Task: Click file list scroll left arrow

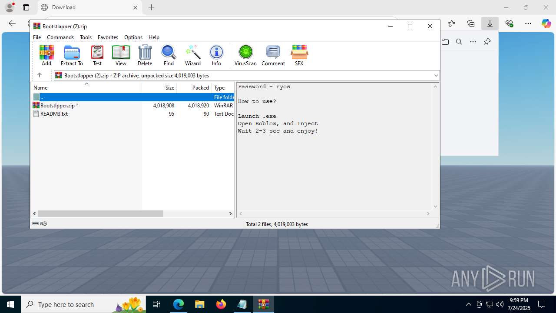Action: [x=35, y=214]
